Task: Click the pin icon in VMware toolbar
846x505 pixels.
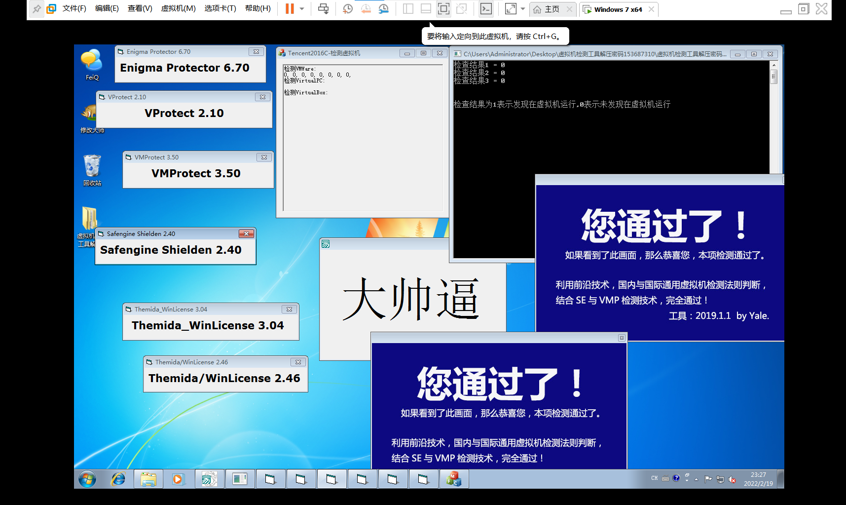Action: pos(37,9)
